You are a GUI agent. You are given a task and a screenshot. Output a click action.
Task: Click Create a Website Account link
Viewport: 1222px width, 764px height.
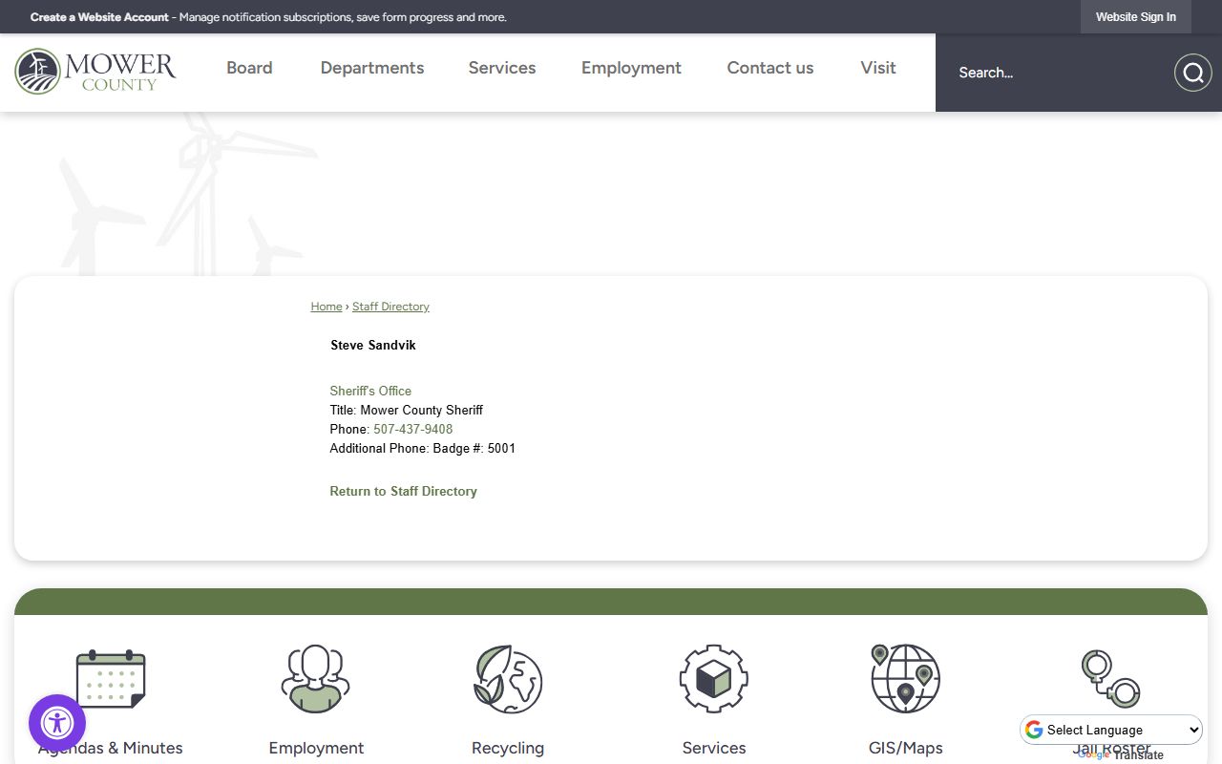click(99, 17)
